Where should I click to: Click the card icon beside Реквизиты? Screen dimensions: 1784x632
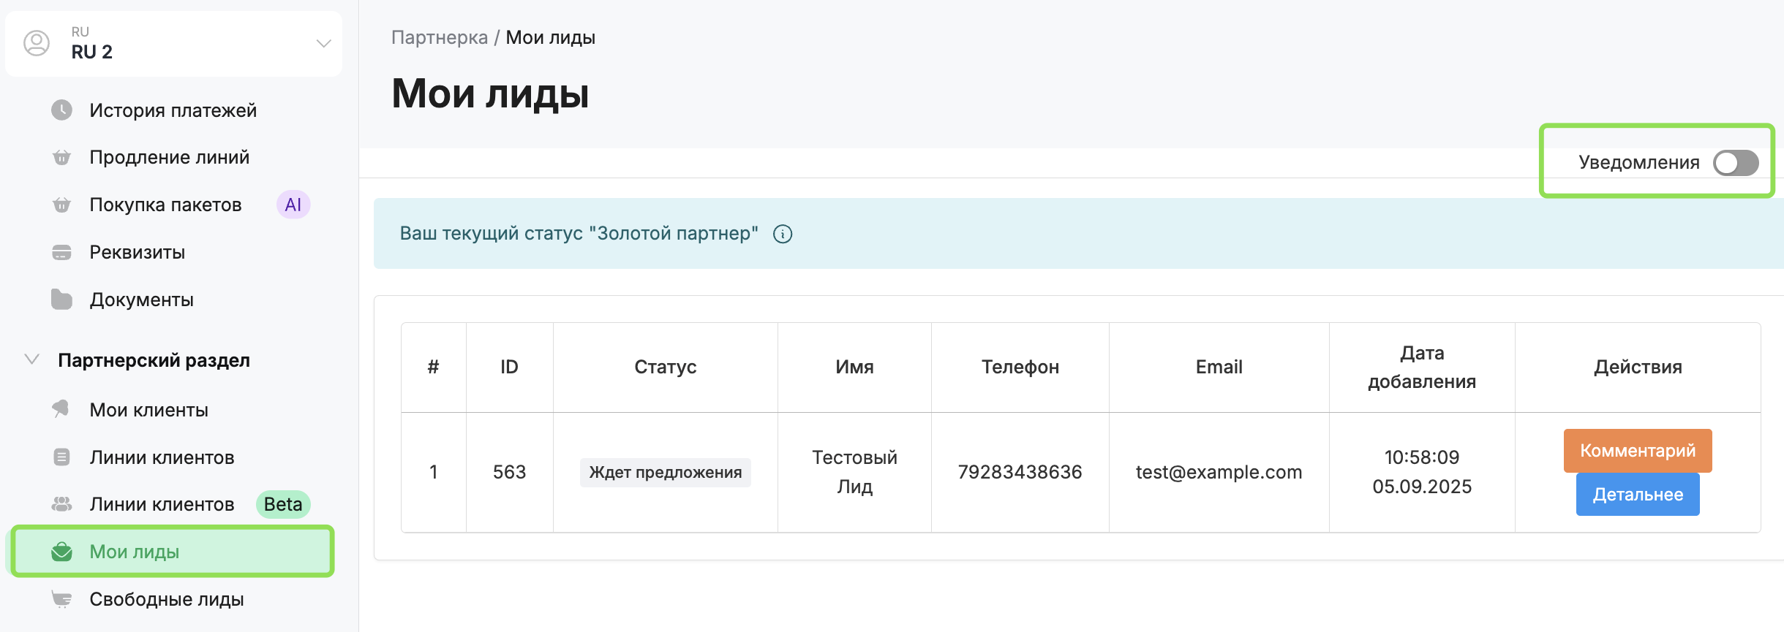(61, 253)
